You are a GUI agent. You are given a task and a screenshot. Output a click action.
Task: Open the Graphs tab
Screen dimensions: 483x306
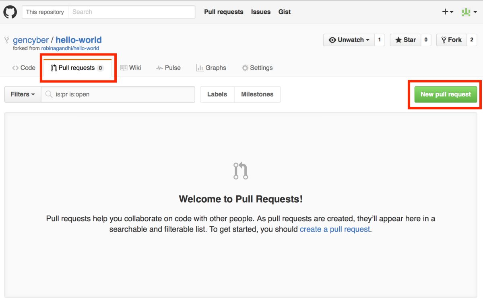(211, 68)
